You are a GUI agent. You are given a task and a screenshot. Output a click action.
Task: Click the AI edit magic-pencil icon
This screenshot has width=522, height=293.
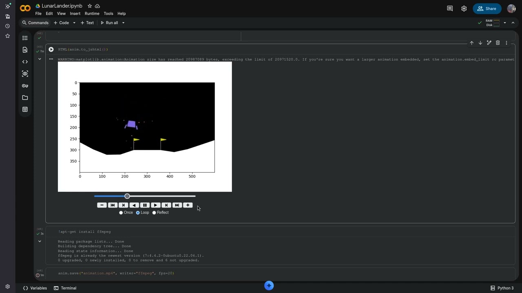pyautogui.click(x=489, y=43)
